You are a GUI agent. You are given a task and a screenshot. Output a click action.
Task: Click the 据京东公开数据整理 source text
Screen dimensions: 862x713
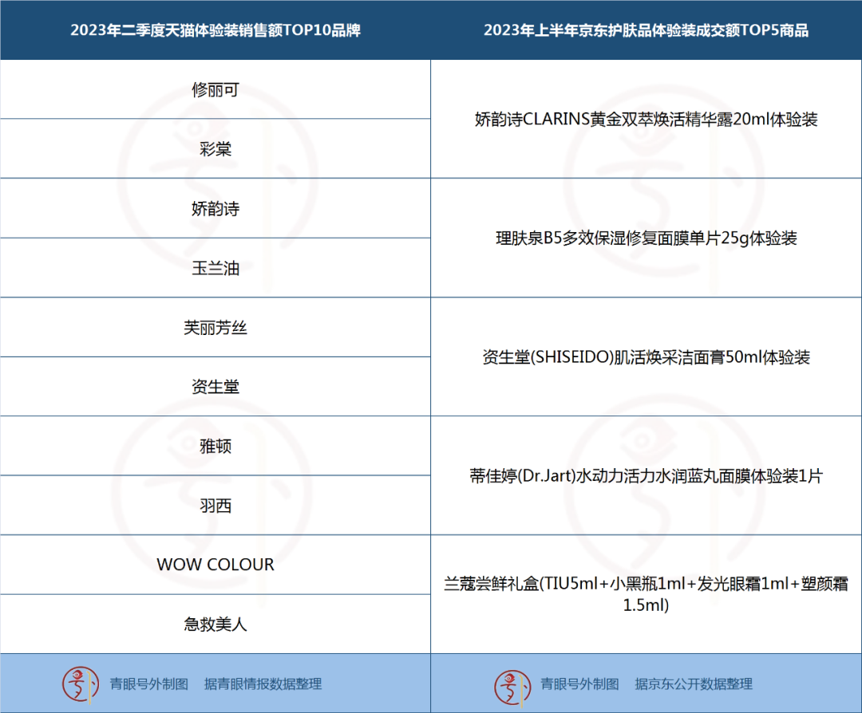[693, 683]
